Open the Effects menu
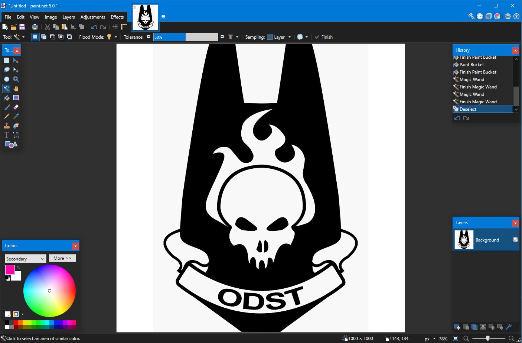 pos(117,17)
